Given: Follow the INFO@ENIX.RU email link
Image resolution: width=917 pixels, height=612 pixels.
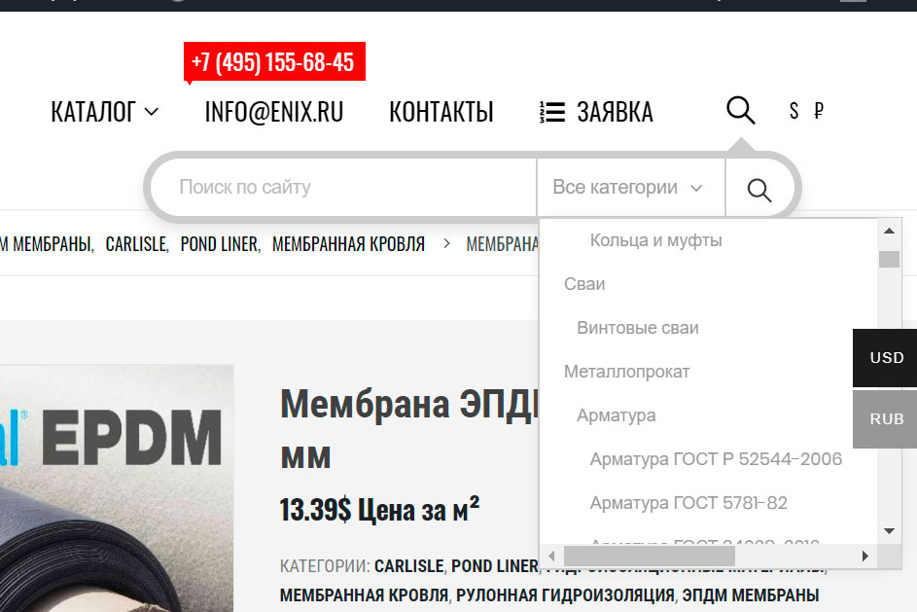Looking at the screenshot, I should [x=273, y=112].
